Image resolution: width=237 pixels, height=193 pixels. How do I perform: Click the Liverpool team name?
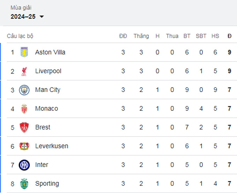48,71
